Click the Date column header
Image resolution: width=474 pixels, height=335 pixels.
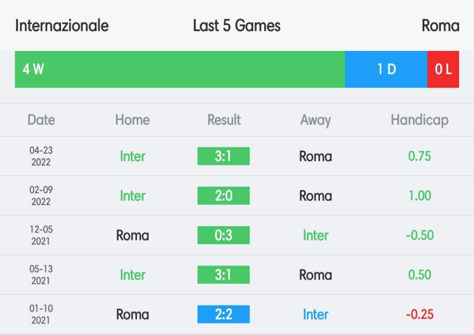tap(41, 120)
